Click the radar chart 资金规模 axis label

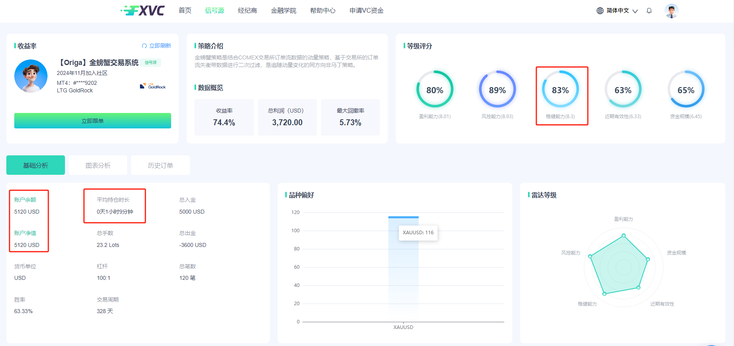tap(676, 253)
